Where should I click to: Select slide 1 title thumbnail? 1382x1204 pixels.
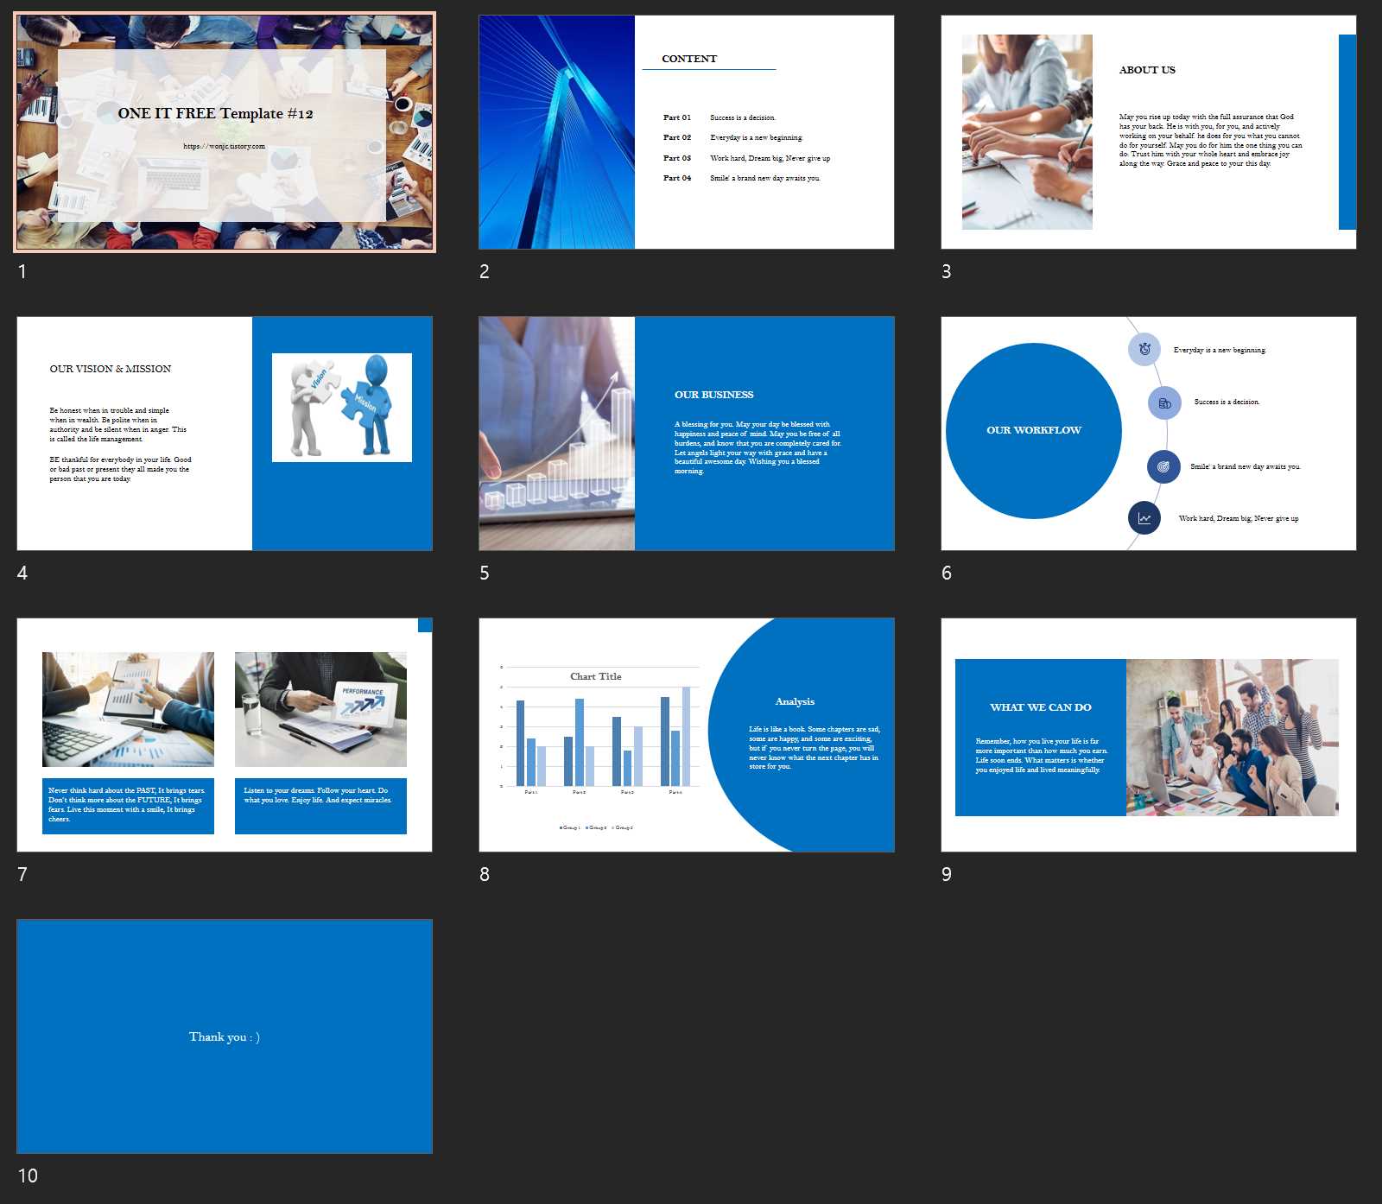[x=225, y=132]
